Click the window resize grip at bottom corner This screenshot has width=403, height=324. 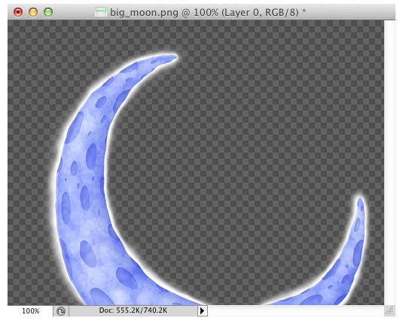(x=389, y=311)
